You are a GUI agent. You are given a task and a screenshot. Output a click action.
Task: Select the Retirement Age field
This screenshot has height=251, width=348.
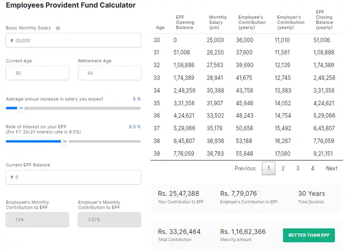[109, 73]
